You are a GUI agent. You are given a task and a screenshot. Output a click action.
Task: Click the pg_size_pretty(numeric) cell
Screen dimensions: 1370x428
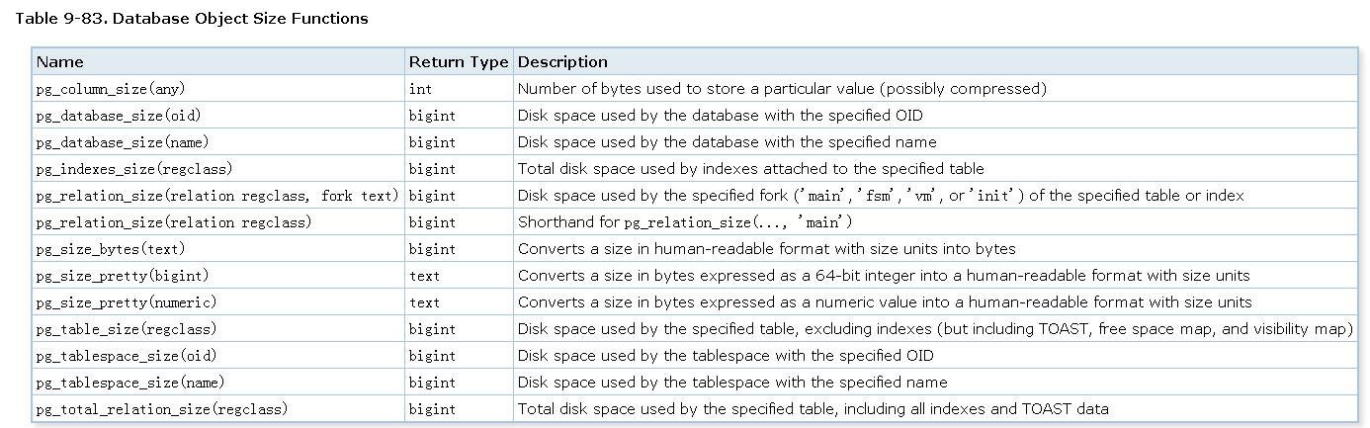[126, 302]
